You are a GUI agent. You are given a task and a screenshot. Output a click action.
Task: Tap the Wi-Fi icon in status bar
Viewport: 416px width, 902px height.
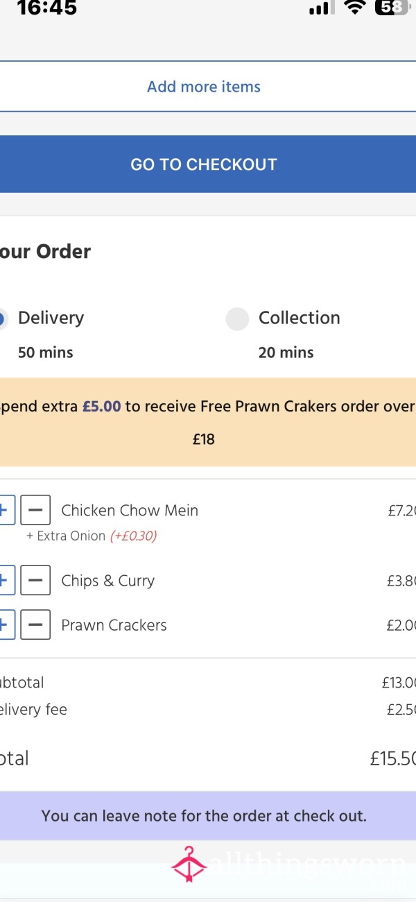point(355,8)
